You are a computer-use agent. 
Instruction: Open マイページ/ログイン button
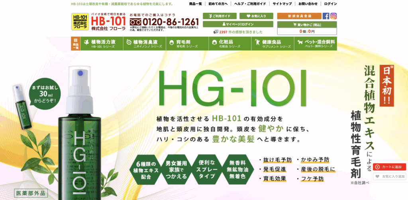238,24
